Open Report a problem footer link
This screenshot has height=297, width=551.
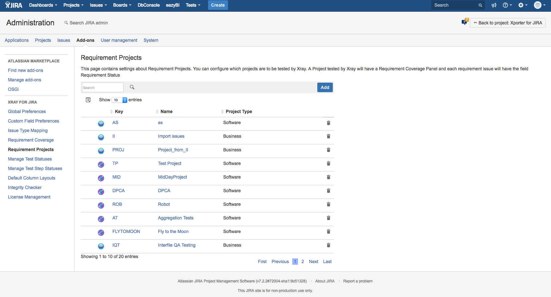pos(358,281)
